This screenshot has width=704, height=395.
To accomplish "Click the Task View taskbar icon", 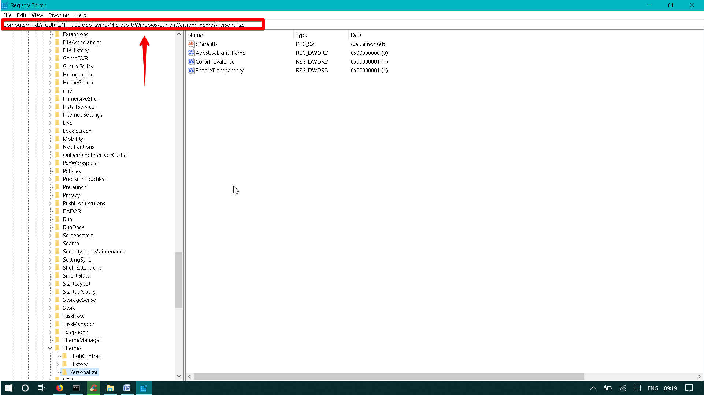I will (x=42, y=388).
